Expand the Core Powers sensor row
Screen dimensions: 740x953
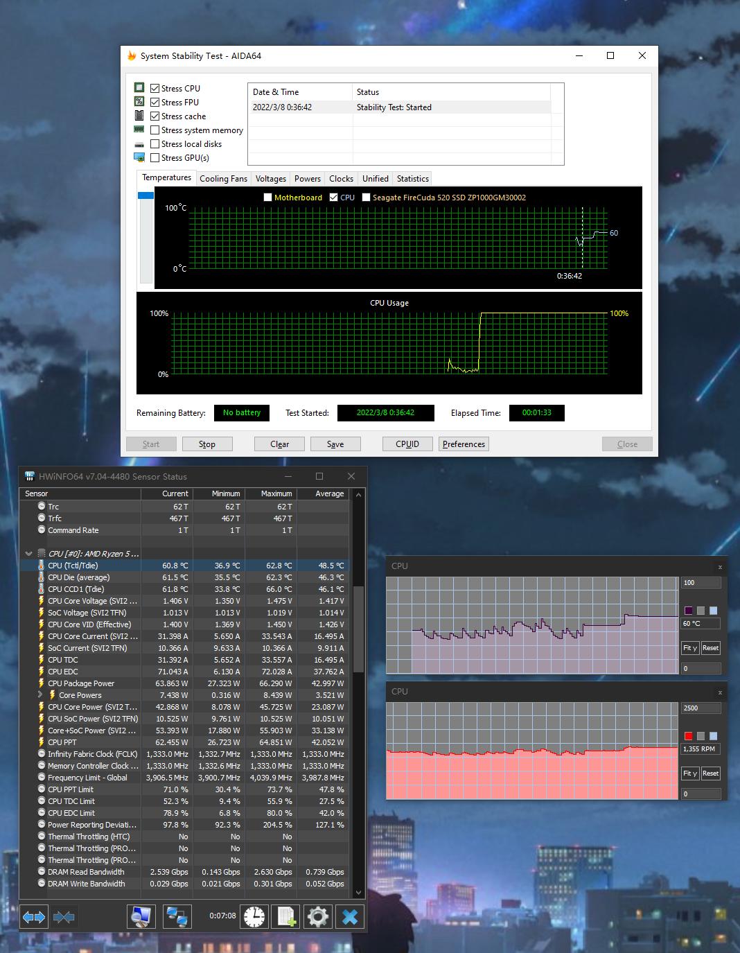tap(40, 695)
